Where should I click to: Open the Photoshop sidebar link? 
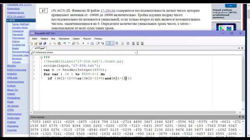click(14, 98)
